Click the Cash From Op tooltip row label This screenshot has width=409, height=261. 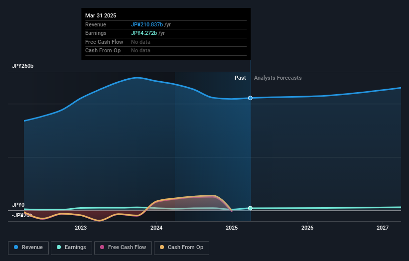103,51
